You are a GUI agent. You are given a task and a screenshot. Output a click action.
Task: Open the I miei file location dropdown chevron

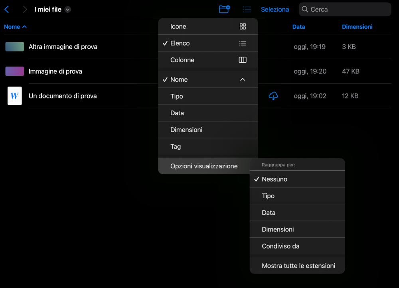[x=67, y=9]
